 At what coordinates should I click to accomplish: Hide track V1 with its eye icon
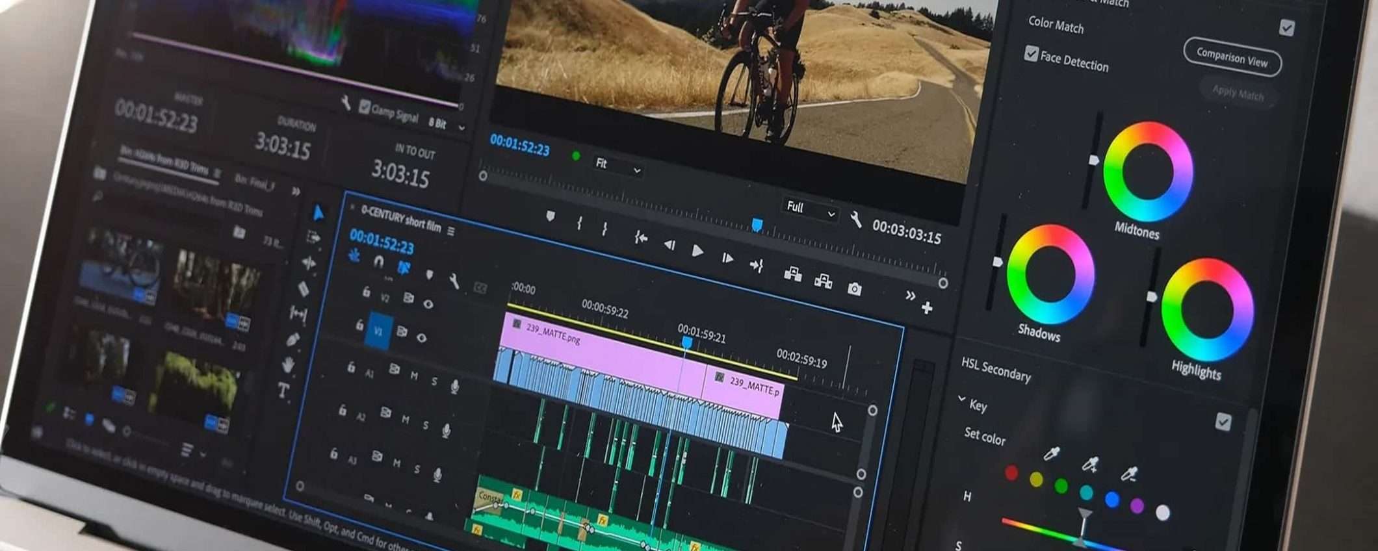coord(421,337)
